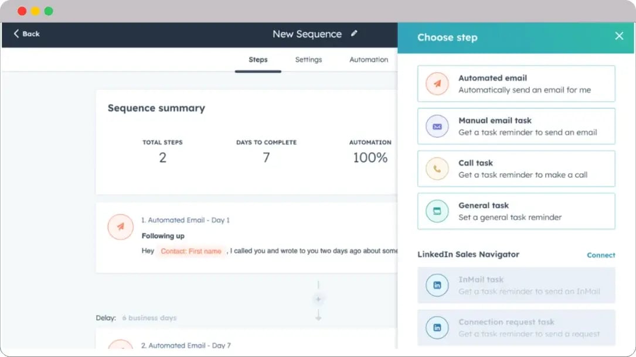Click the Call task phone icon
636x357 pixels.
click(x=437, y=169)
